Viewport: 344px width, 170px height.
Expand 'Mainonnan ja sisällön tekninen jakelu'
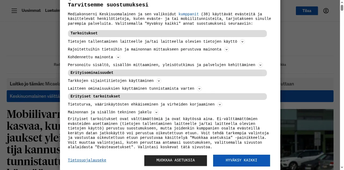[x=156, y=112]
